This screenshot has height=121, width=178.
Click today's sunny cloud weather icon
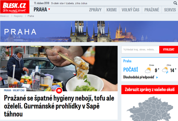point(148,70)
